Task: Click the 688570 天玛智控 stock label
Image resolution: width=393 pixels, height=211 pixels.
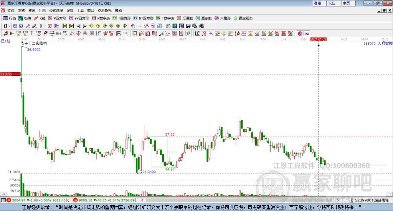Action: point(378,44)
